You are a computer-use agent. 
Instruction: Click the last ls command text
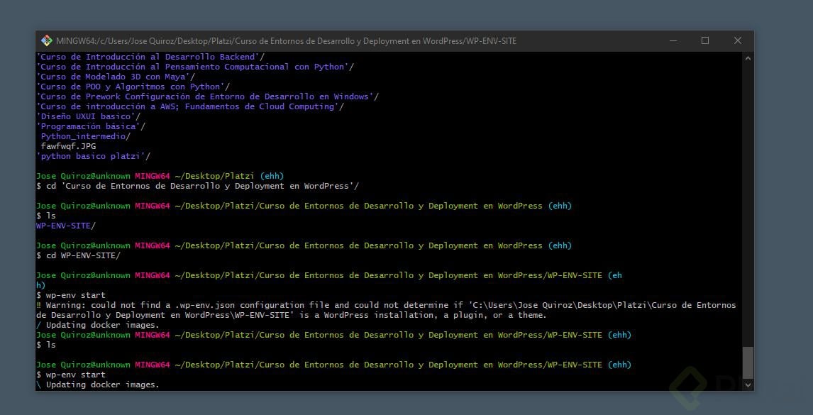[x=47, y=345]
